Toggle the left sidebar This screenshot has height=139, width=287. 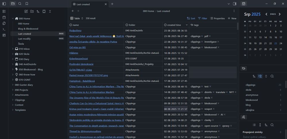(4, 4)
